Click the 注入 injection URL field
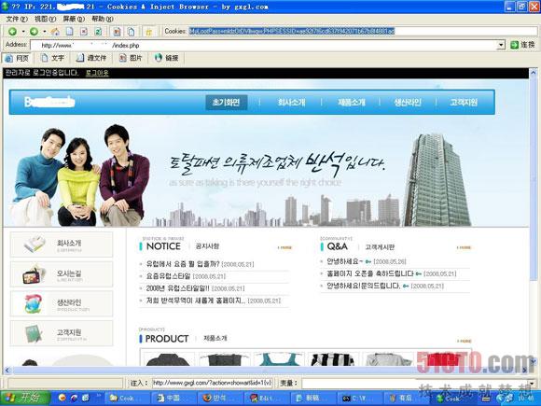Image resolution: width=541 pixels, height=406 pixels. [x=212, y=383]
